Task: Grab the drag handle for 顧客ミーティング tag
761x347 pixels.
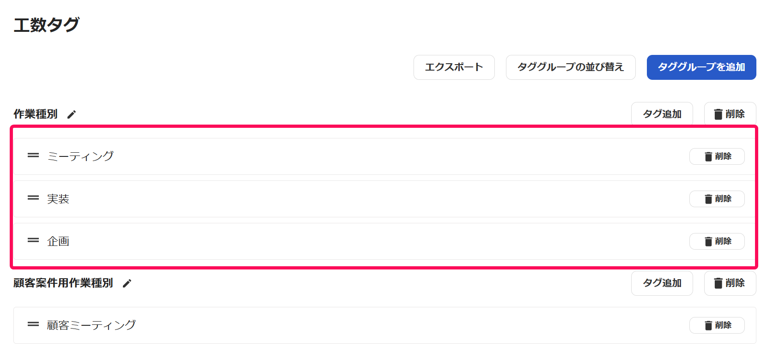Action: pos(33,324)
